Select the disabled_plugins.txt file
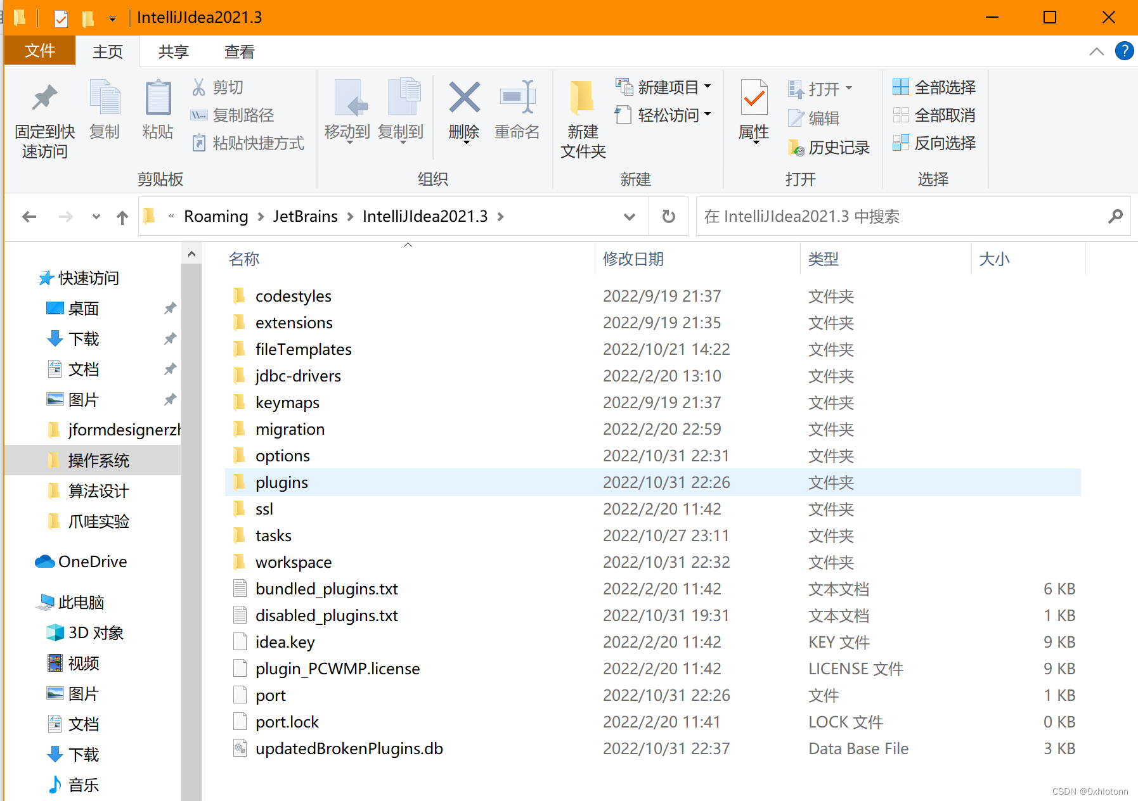The width and height of the screenshot is (1138, 801). 653,615
